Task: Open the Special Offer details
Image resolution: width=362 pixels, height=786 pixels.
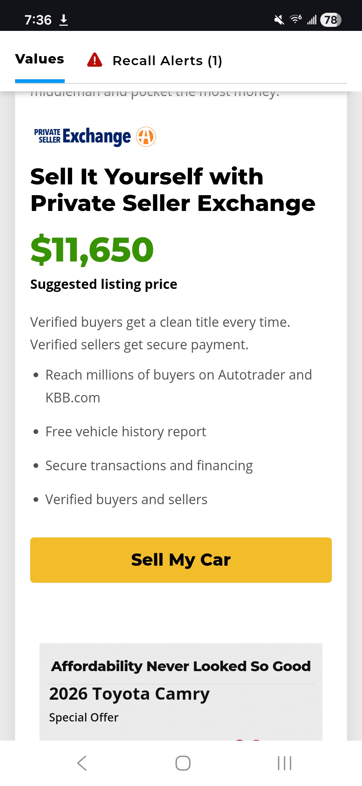Action: tap(84, 717)
